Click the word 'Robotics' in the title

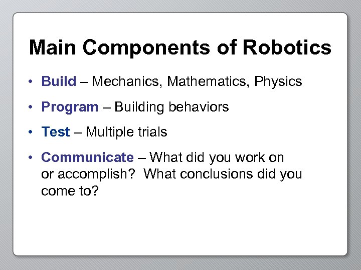[x=287, y=48]
